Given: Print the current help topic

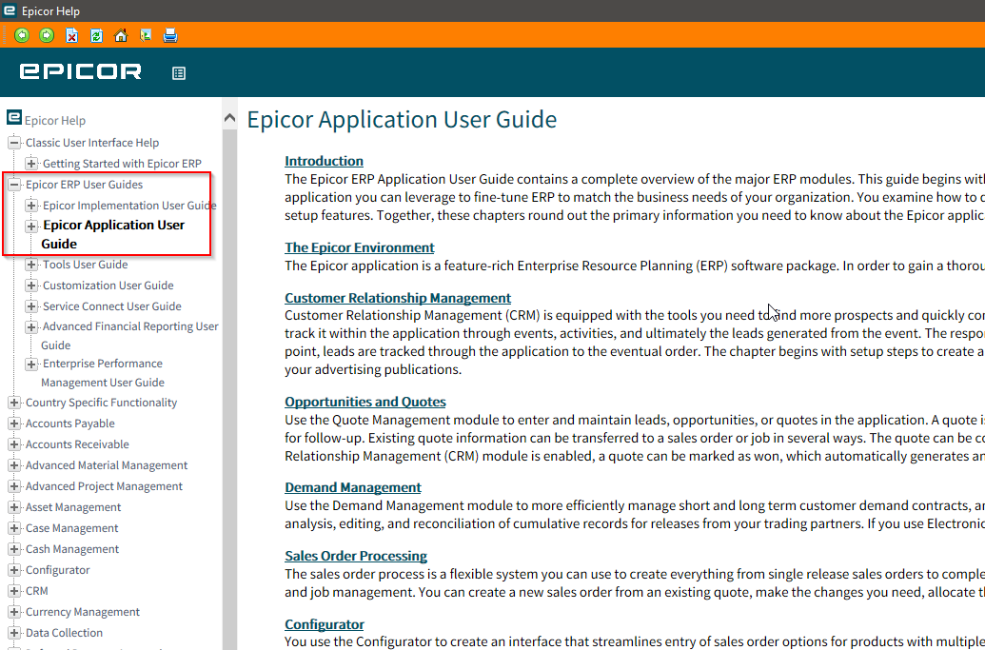Looking at the screenshot, I should 170,36.
